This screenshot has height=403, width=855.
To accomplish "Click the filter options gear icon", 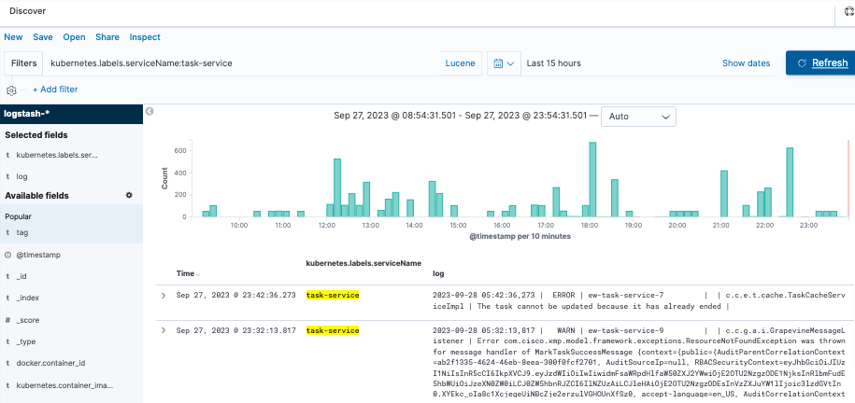I will coord(12,90).
